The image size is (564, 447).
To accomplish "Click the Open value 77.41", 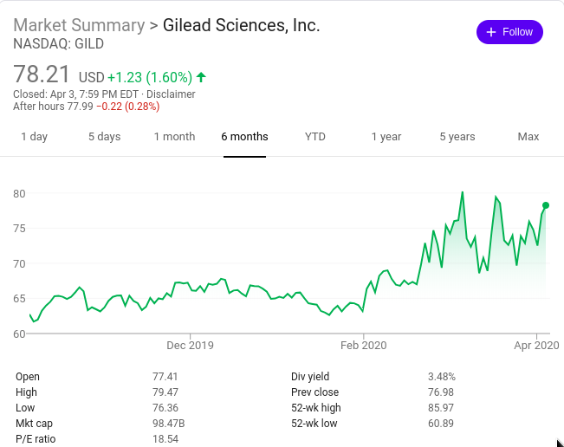I will click(x=165, y=377).
